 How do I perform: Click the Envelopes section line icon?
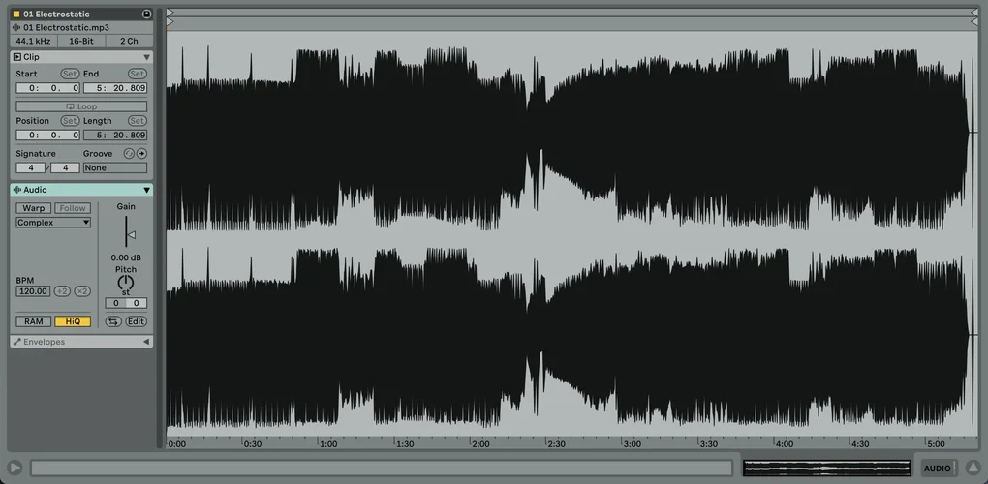click(x=17, y=342)
